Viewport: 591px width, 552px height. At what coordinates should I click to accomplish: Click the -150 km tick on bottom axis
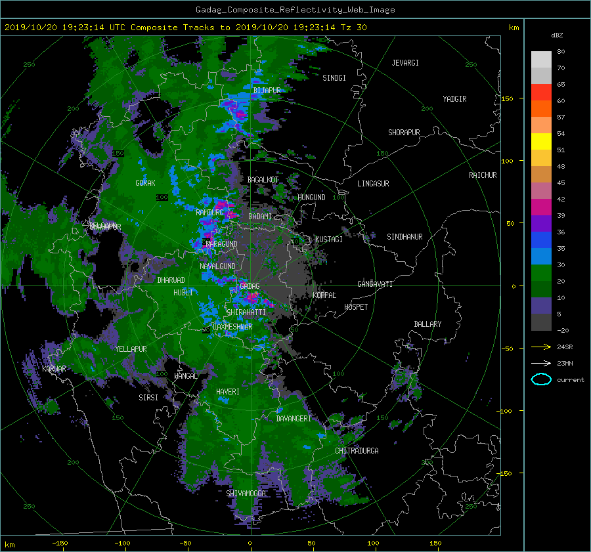point(60,543)
